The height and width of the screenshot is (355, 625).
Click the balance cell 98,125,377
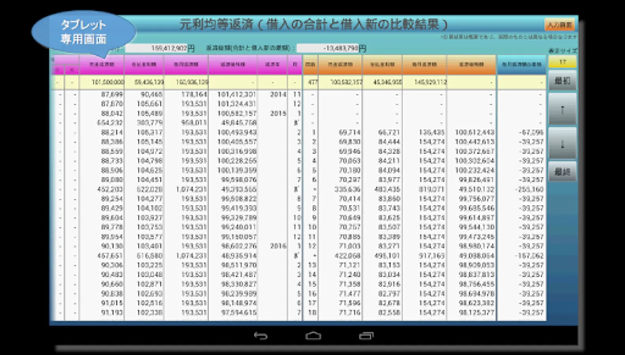477,312
